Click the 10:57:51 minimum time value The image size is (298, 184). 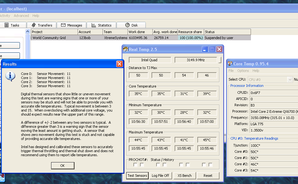[161, 122]
